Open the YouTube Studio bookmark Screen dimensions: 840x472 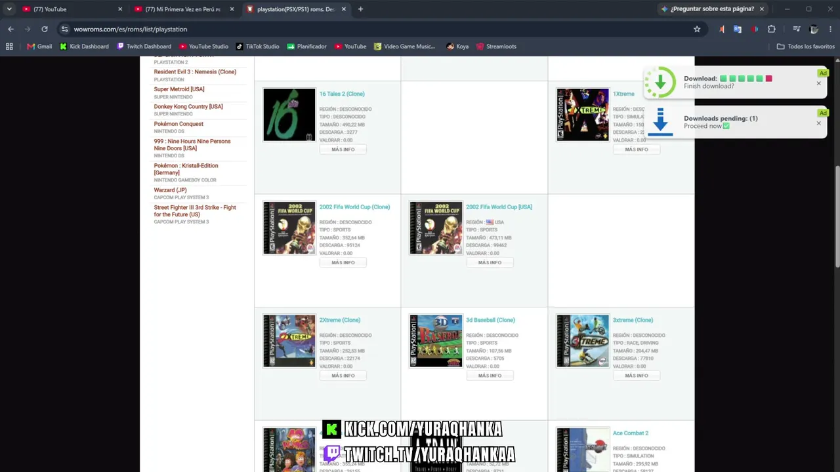tap(204, 47)
